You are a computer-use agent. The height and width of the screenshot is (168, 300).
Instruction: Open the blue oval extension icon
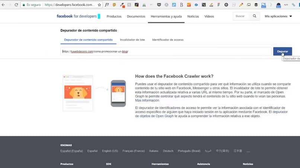click(196, 5)
